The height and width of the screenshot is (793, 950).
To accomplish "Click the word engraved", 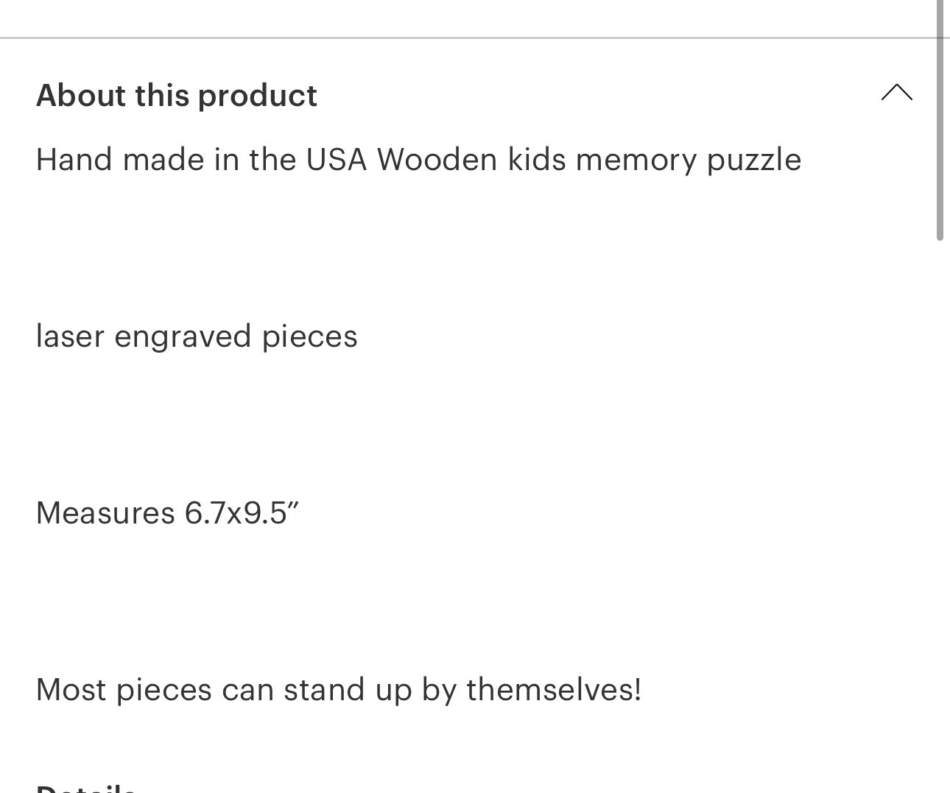I will [x=183, y=336].
